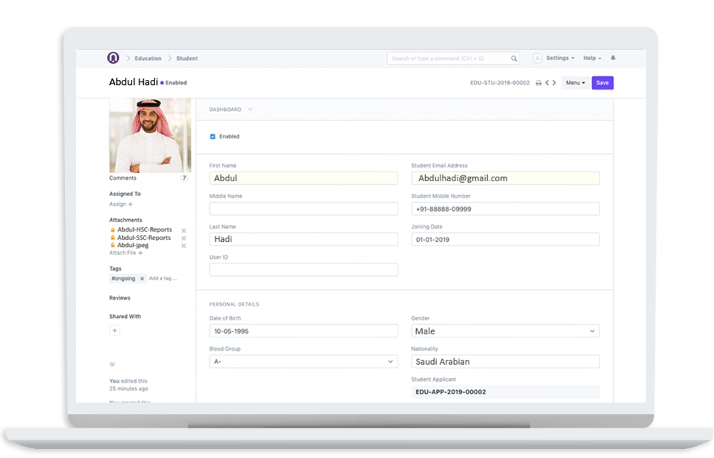Viewport: 714px width, 458px height.
Task: Uncheck the Enabled checkbox
Action: point(213,136)
